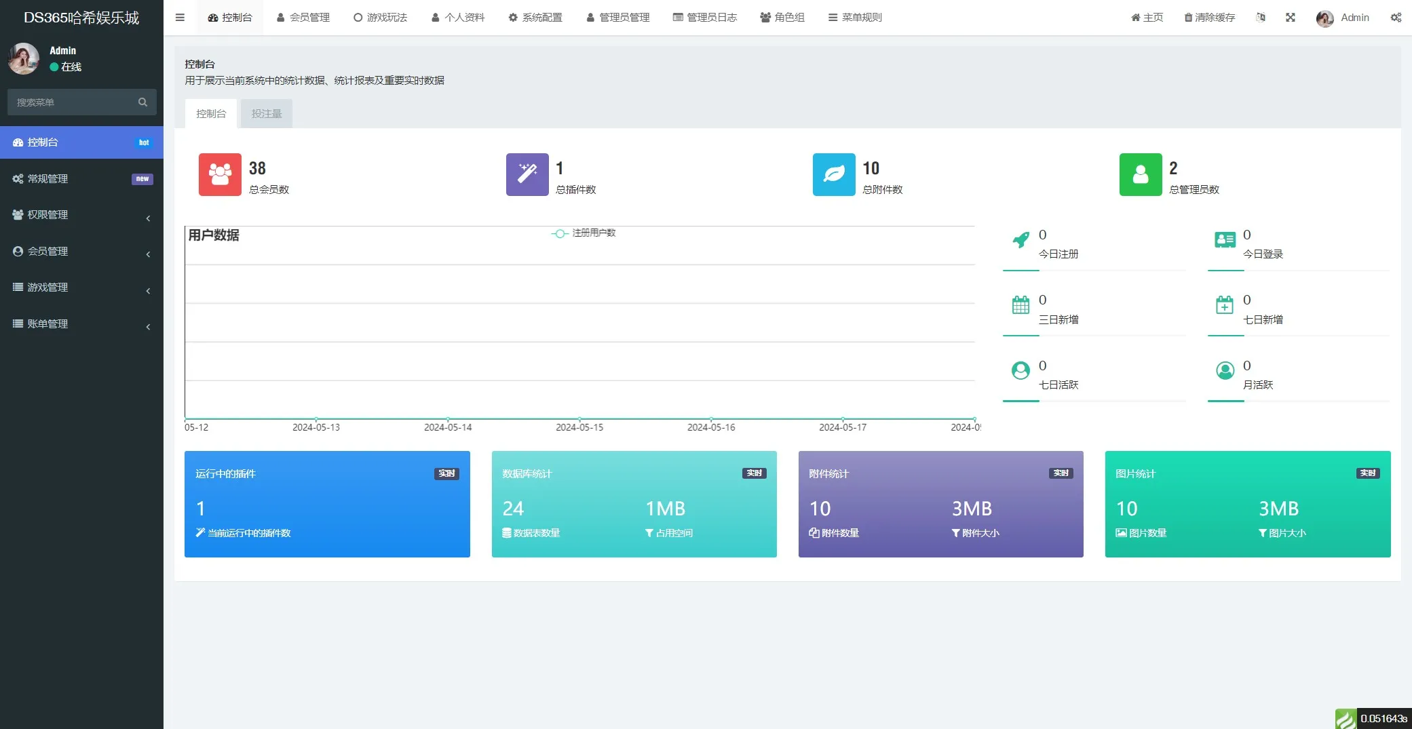Expand the 游戏管理 sidebar submenu
The height and width of the screenshot is (729, 1412).
[81, 288]
